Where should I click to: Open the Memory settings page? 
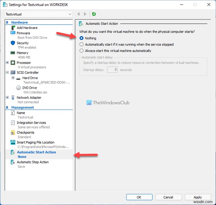pyautogui.click(x=23, y=53)
